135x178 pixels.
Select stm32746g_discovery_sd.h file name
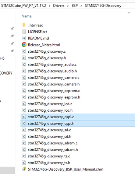(50, 137)
